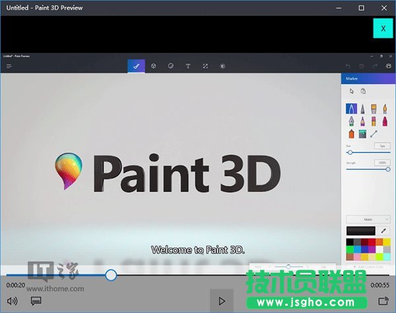Select the pink and yellow Eraser
The image size is (396, 313).
point(374,122)
